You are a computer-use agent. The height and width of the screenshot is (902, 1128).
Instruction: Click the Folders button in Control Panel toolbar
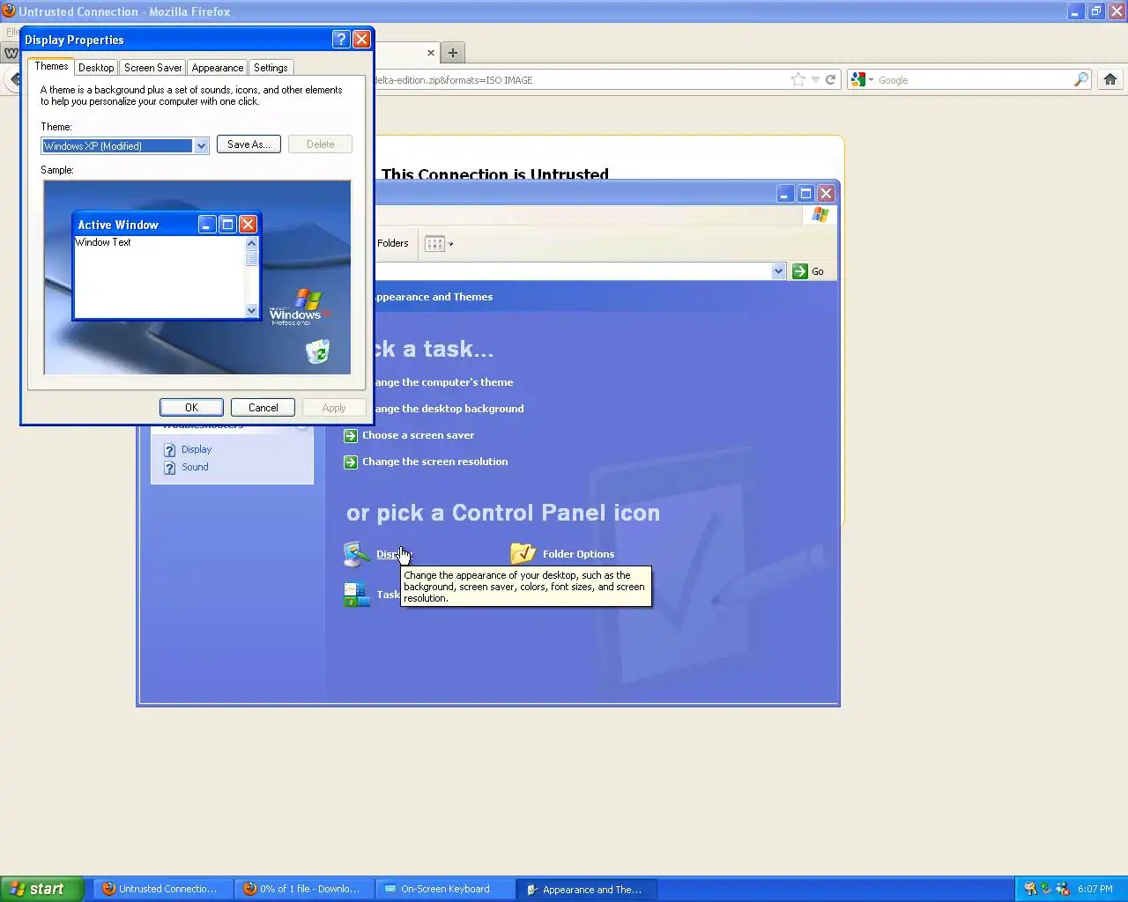tap(392, 243)
